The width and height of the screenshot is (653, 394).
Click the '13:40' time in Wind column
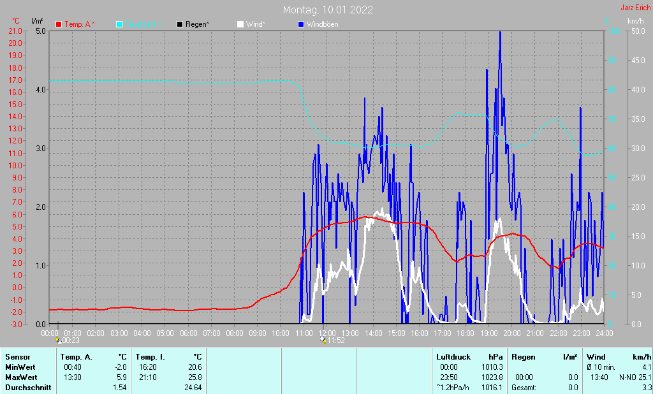599,377
